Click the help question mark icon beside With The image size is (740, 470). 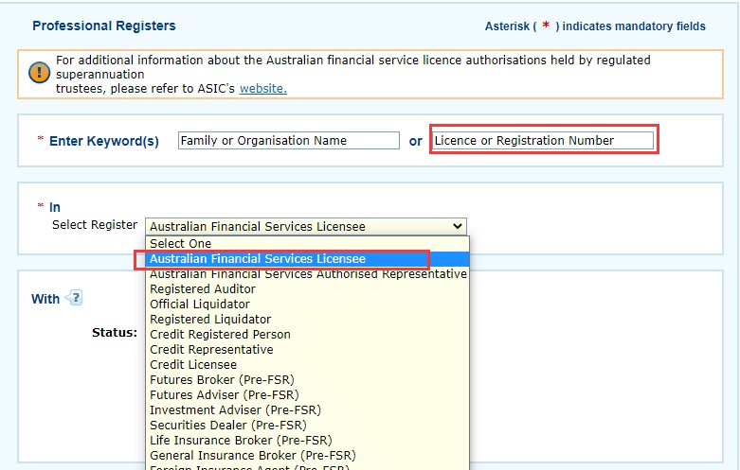pos(75,298)
